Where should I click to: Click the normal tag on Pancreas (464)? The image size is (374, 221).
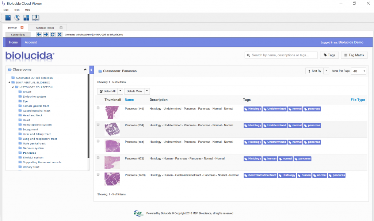[295, 142]
